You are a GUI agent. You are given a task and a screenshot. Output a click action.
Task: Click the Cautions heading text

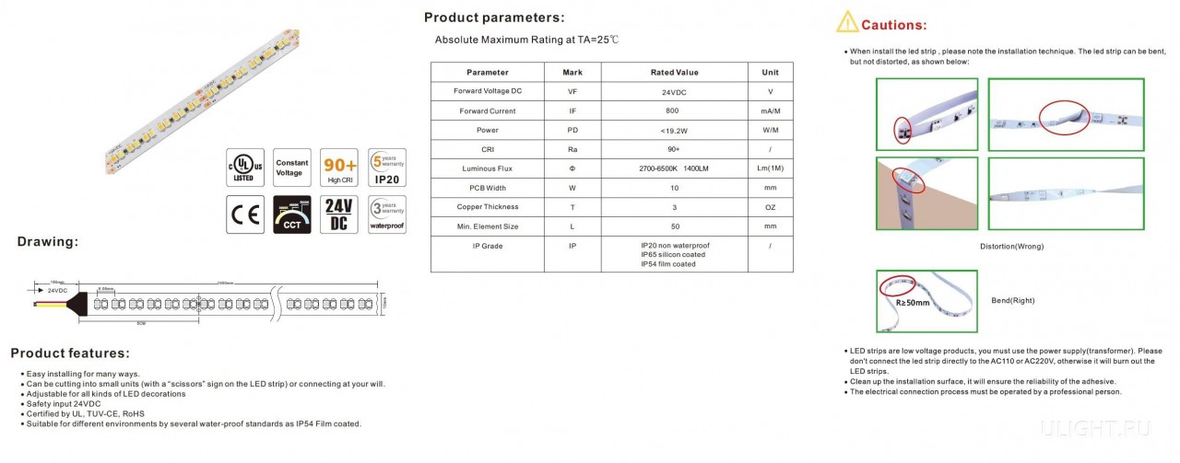pos(894,25)
